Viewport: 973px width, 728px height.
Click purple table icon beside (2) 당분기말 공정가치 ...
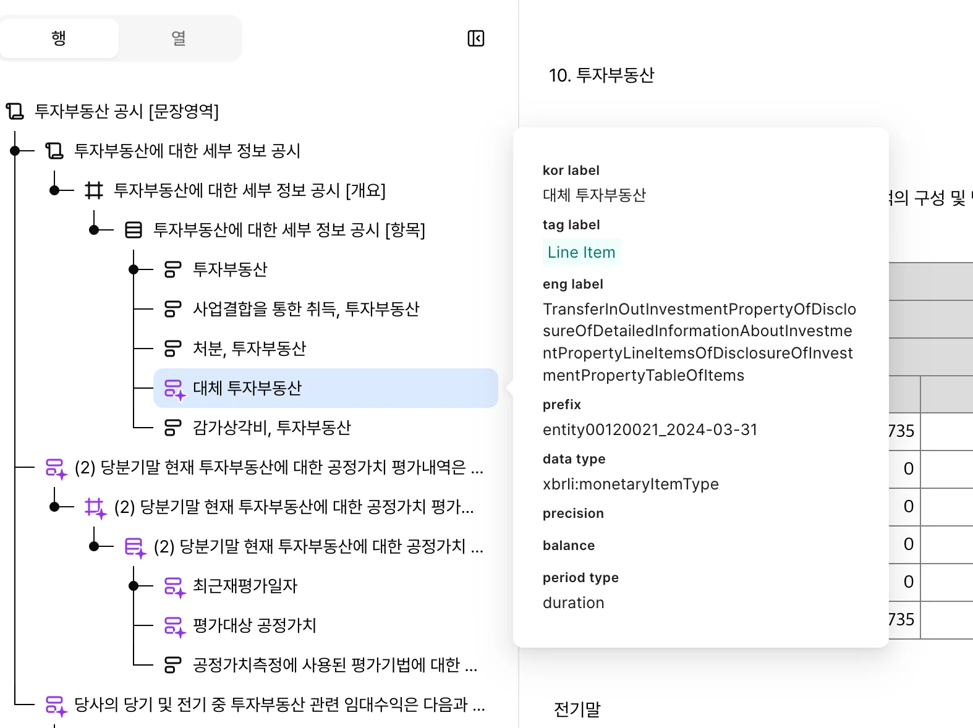coord(135,548)
